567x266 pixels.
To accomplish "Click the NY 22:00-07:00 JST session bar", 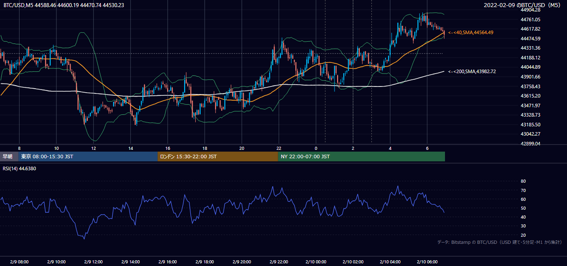I will (x=362, y=156).
